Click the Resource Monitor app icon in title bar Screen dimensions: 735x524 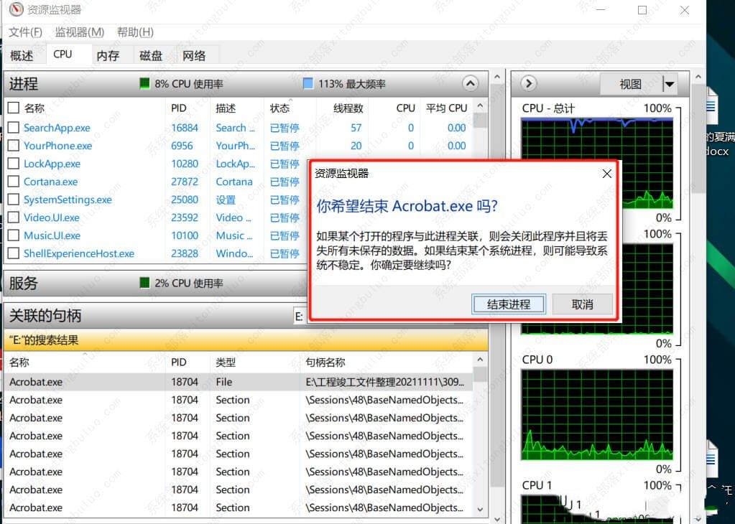(16, 9)
